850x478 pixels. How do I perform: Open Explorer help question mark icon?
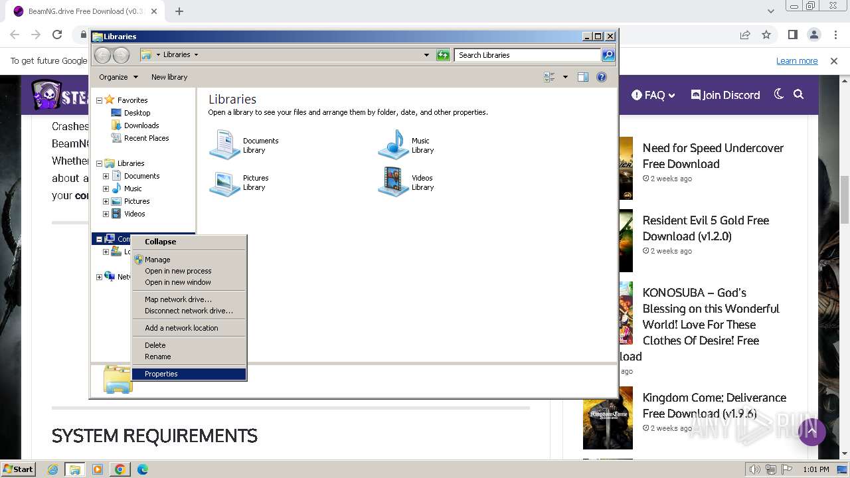pos(602,77)
